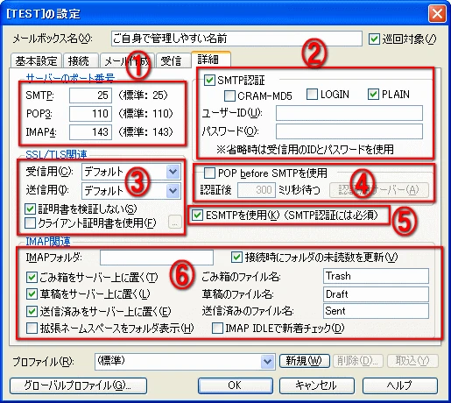Uncheck the PLAIN authentication checkbox

373,95
